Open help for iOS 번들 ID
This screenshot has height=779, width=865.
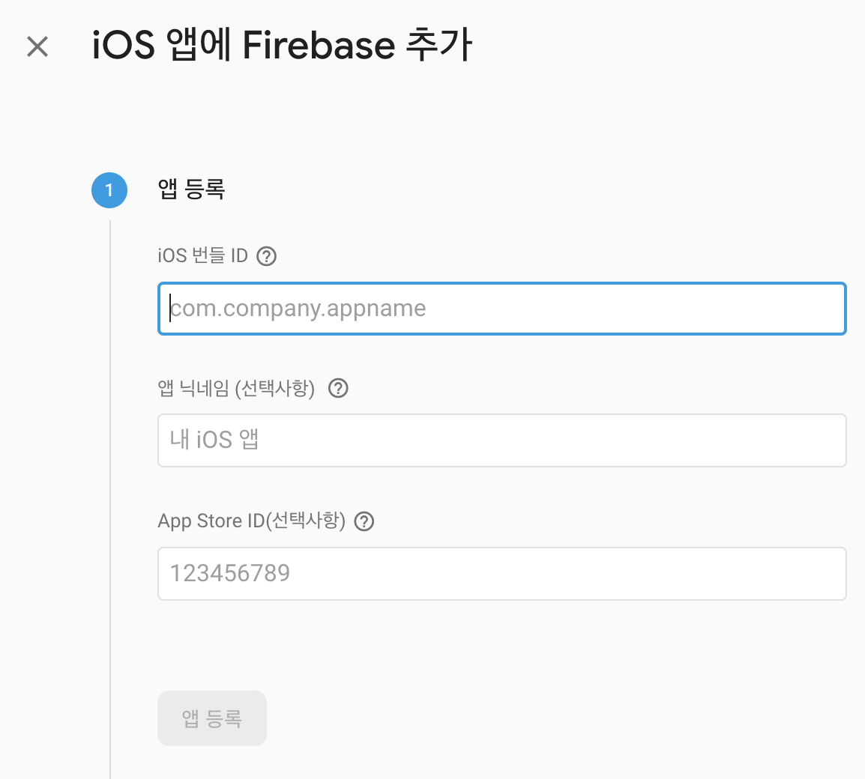pos(266,256)
